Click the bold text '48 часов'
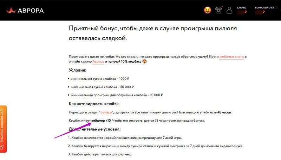Viewport: 281px width, 160px height. (224, 112)
